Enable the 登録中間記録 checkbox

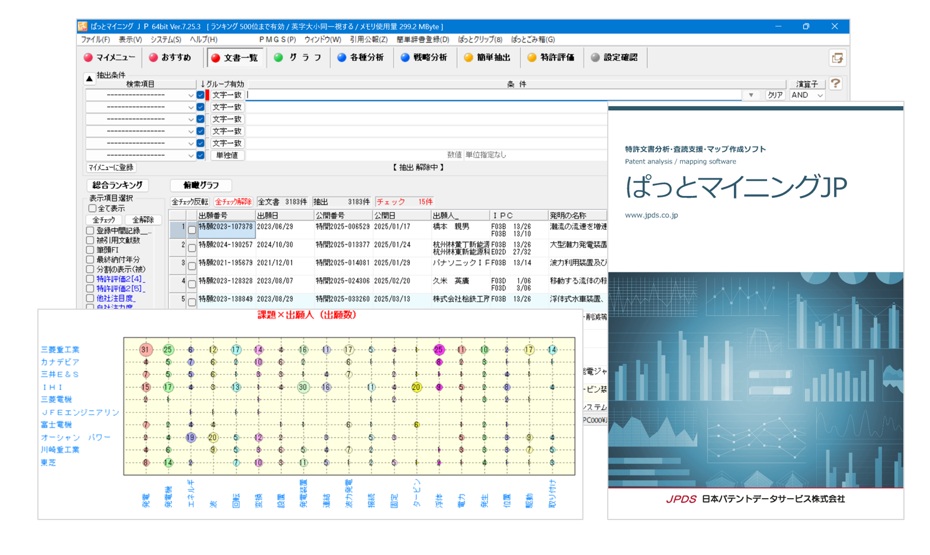point(90,230)
